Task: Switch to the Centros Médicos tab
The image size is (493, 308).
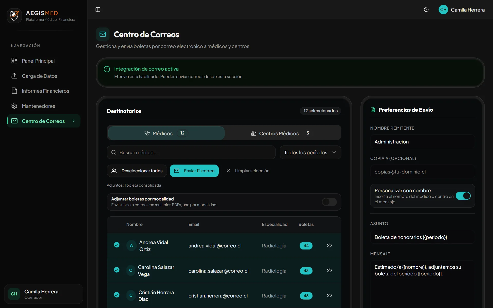Action: pos(282,133)
